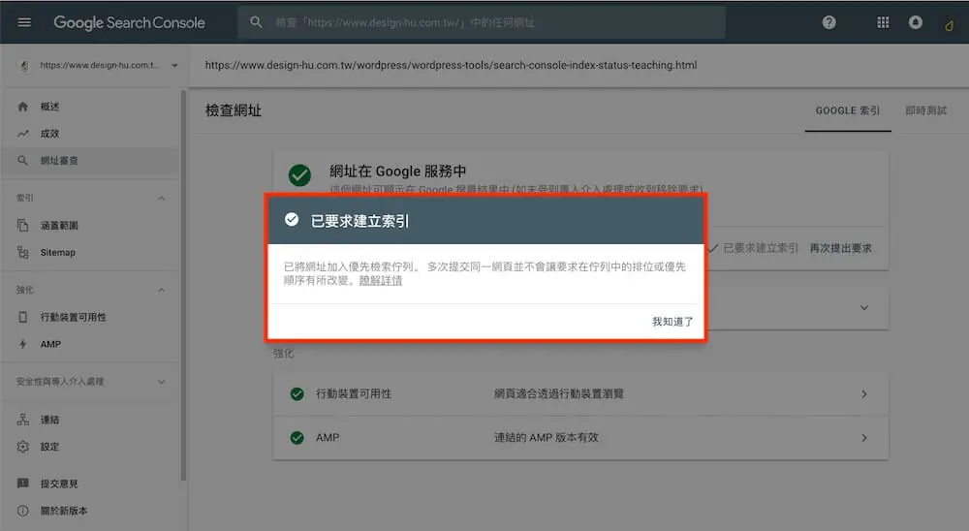Click the 涵蓋範圍 pages icon
The image size is (969, 531).
tap(23, 225)
